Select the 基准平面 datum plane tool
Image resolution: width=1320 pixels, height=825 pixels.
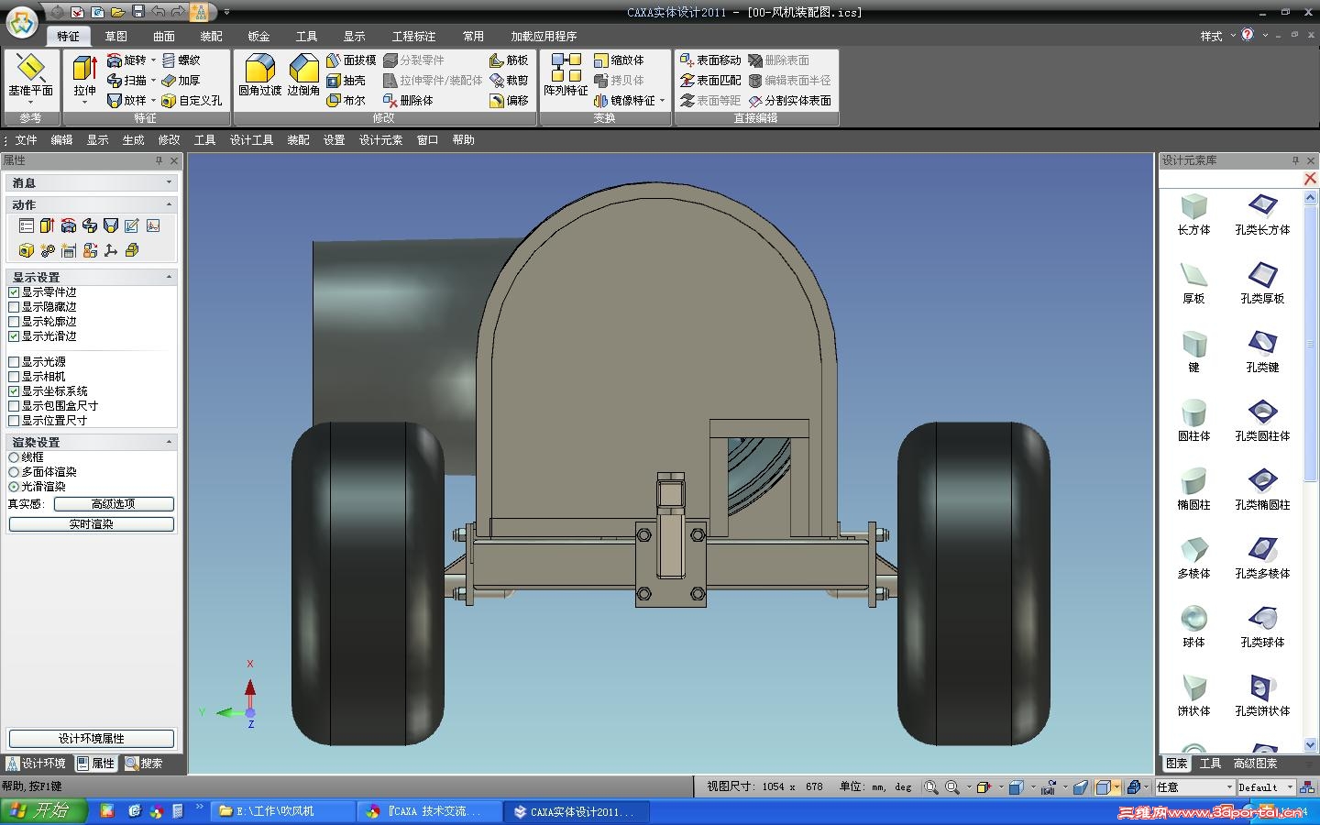tap(30, 76)
